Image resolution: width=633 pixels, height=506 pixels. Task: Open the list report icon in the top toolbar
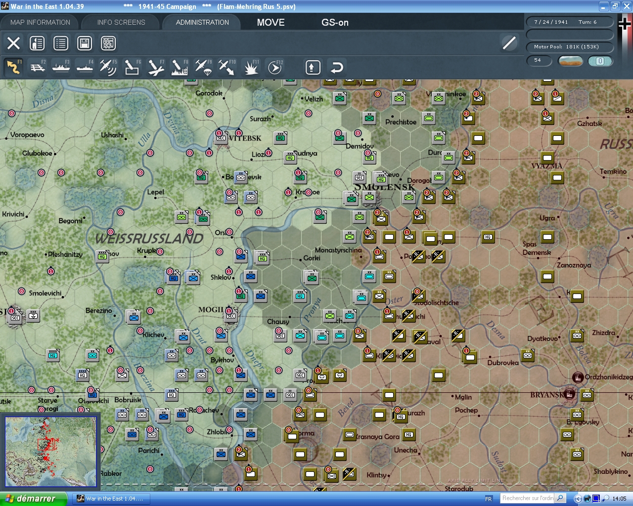[x=61, y=43]
